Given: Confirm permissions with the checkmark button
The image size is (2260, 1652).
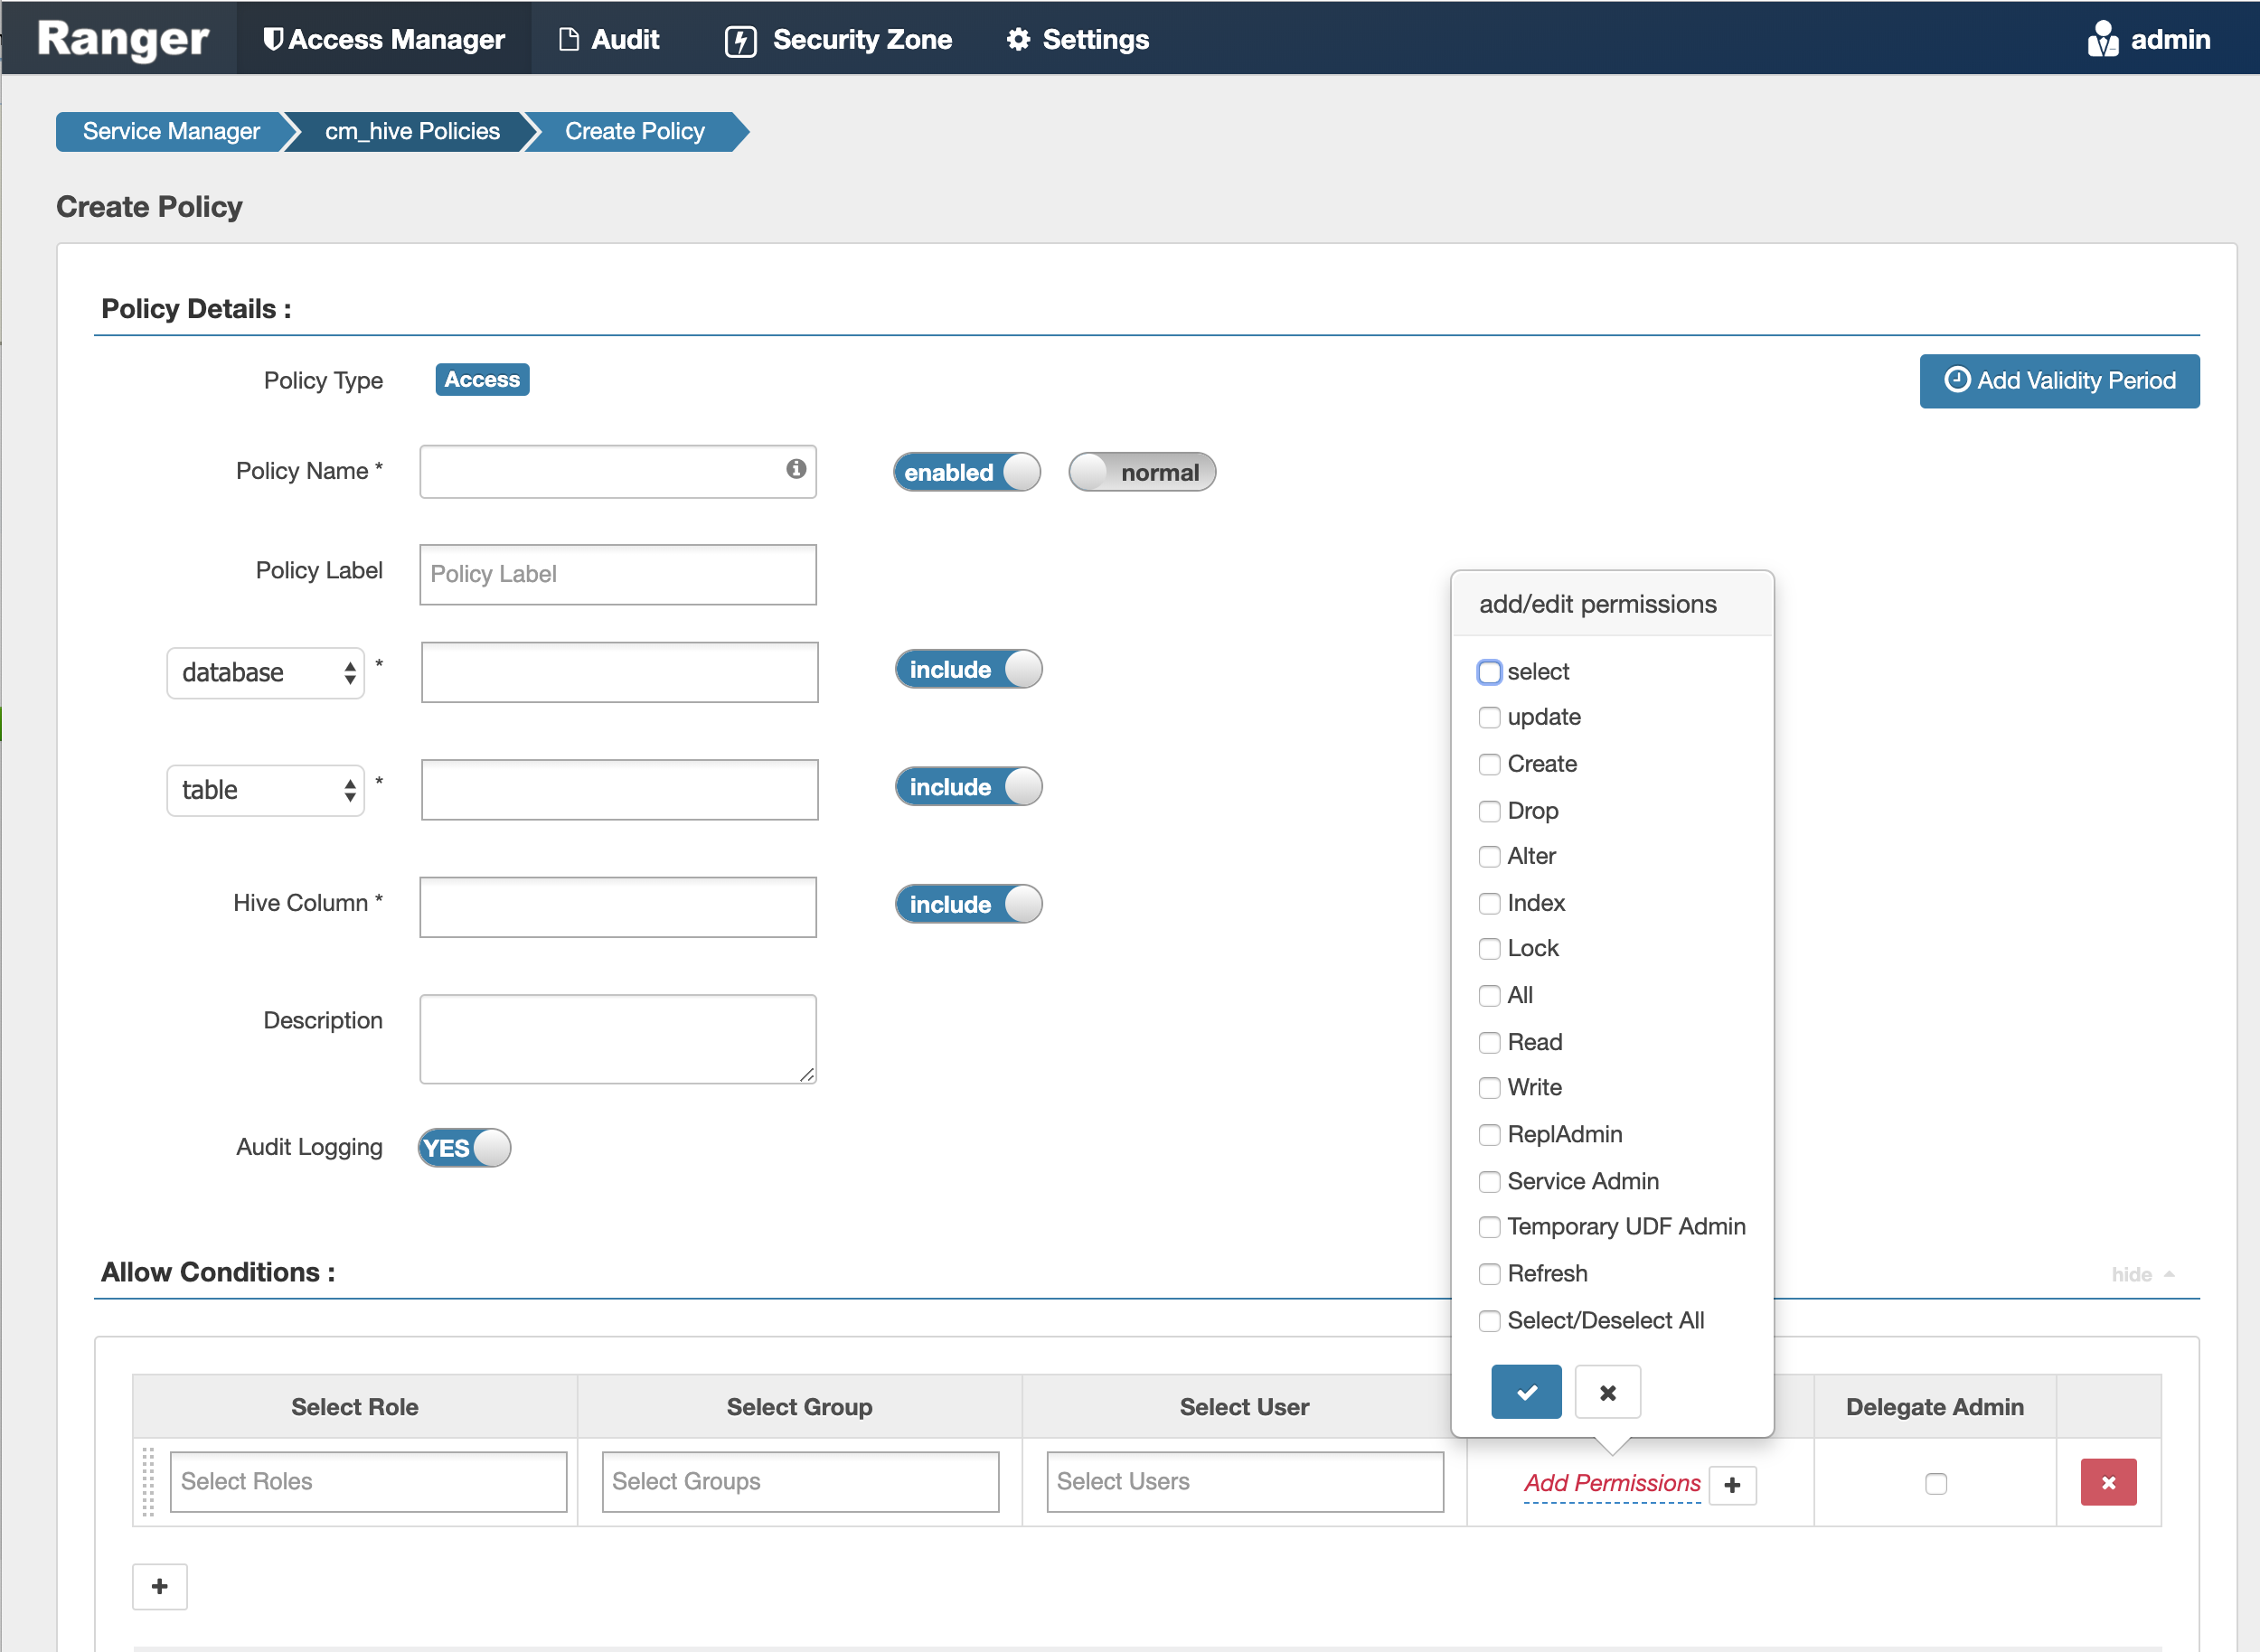Looking at the screenshot, I should point(1526,1391).
